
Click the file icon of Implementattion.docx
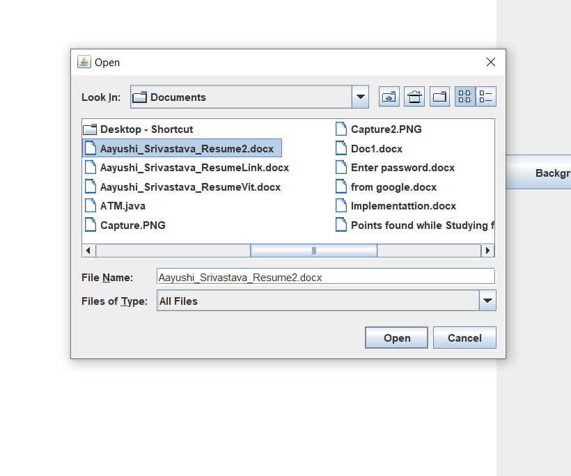click(x=341, y=205)
